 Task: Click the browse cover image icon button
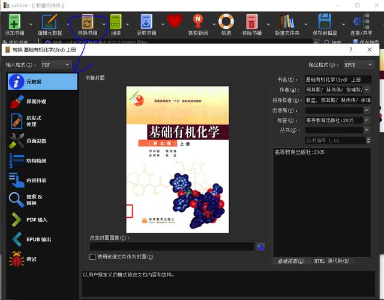pyautogui.click(x=260, y=246)
